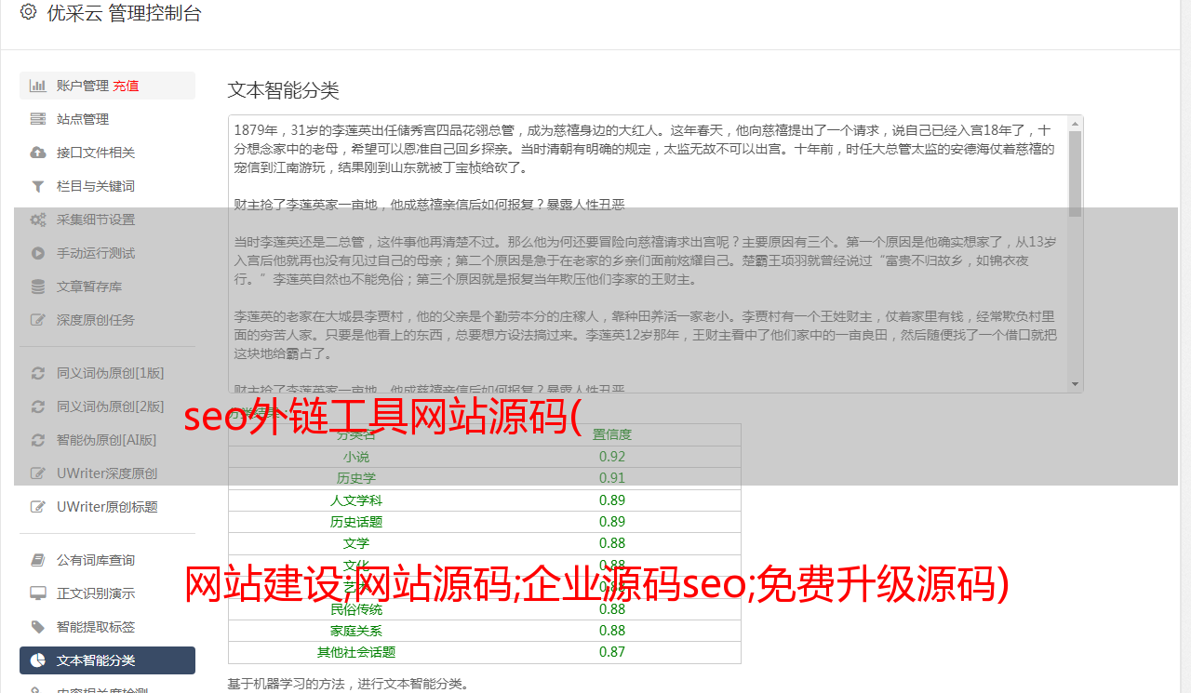Open the 接口文件相关 menu item
Screen dimensions: 1191x693
(x=107, y=153)
